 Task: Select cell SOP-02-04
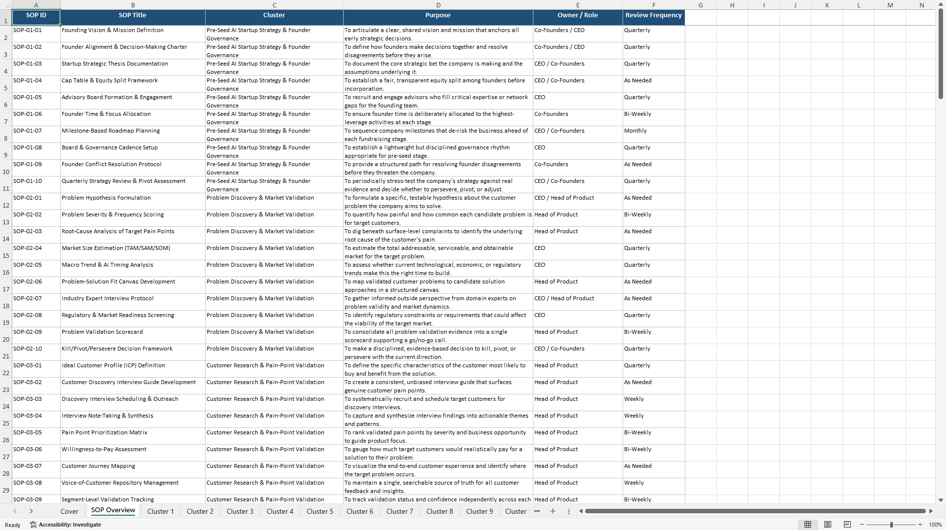point(36,252)
